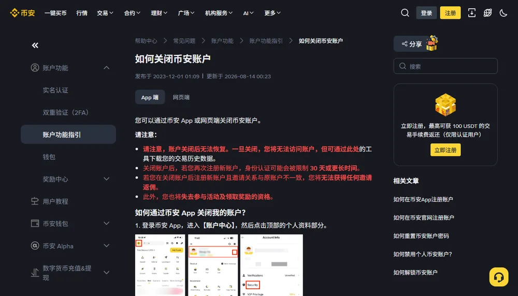Select 账户功能指引 in sidebar
This screenshot has width=518, height=296.
(68, 135)
